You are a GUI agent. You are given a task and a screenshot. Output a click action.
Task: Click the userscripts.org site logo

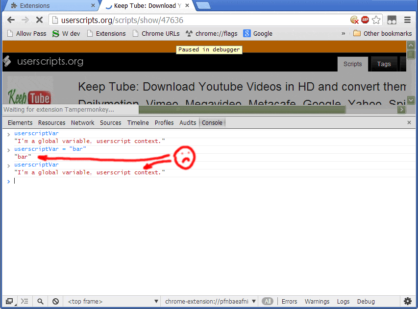pos(44,62)
